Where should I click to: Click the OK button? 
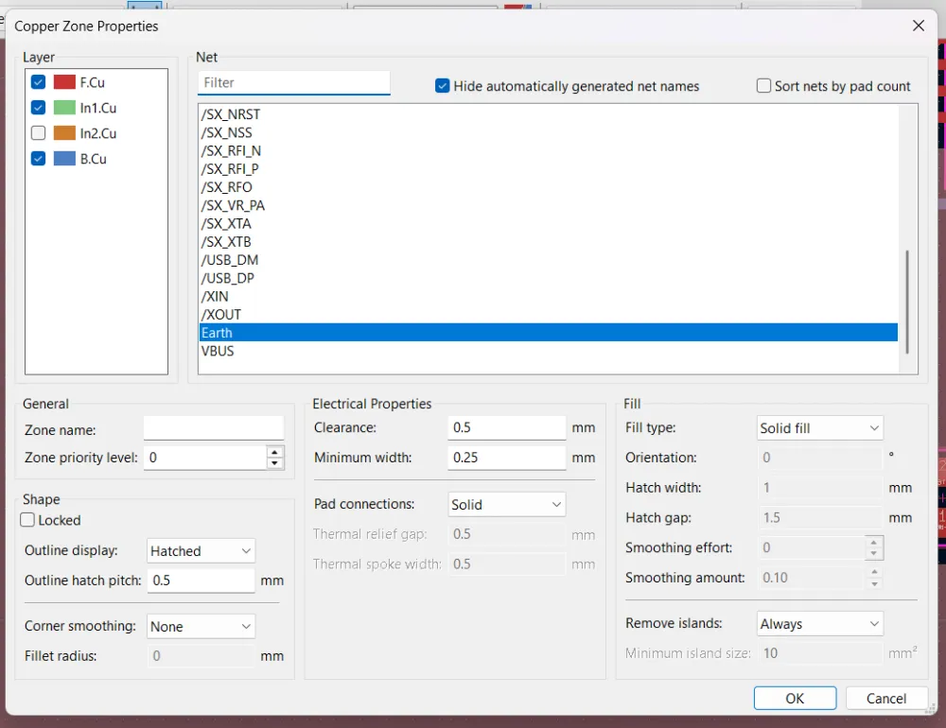[x=795, y=698]
